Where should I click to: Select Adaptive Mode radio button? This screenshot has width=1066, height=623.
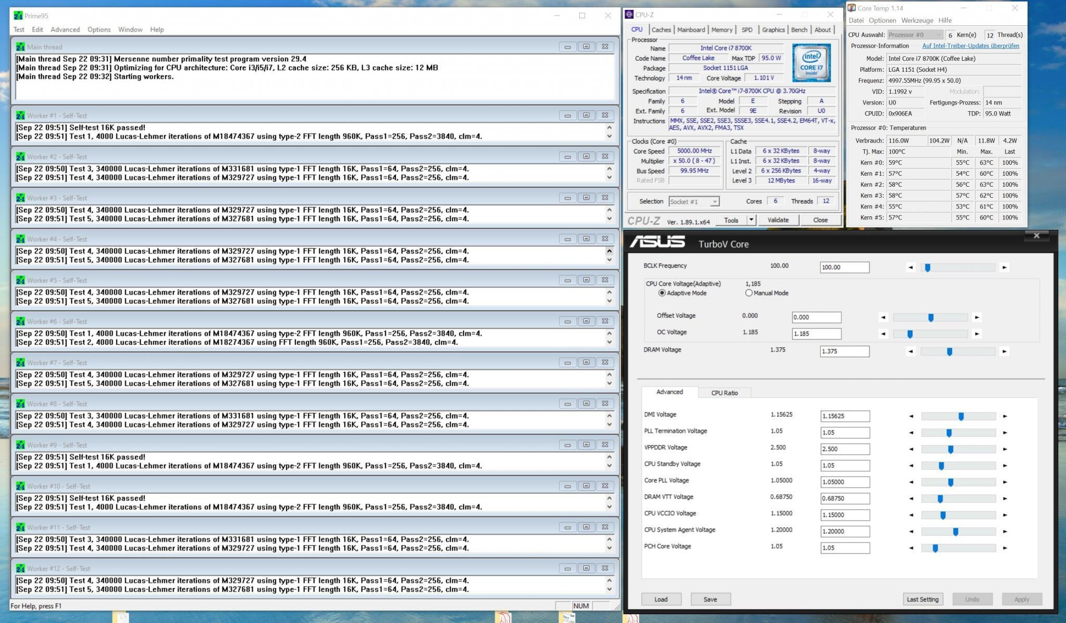pos(662,293)
